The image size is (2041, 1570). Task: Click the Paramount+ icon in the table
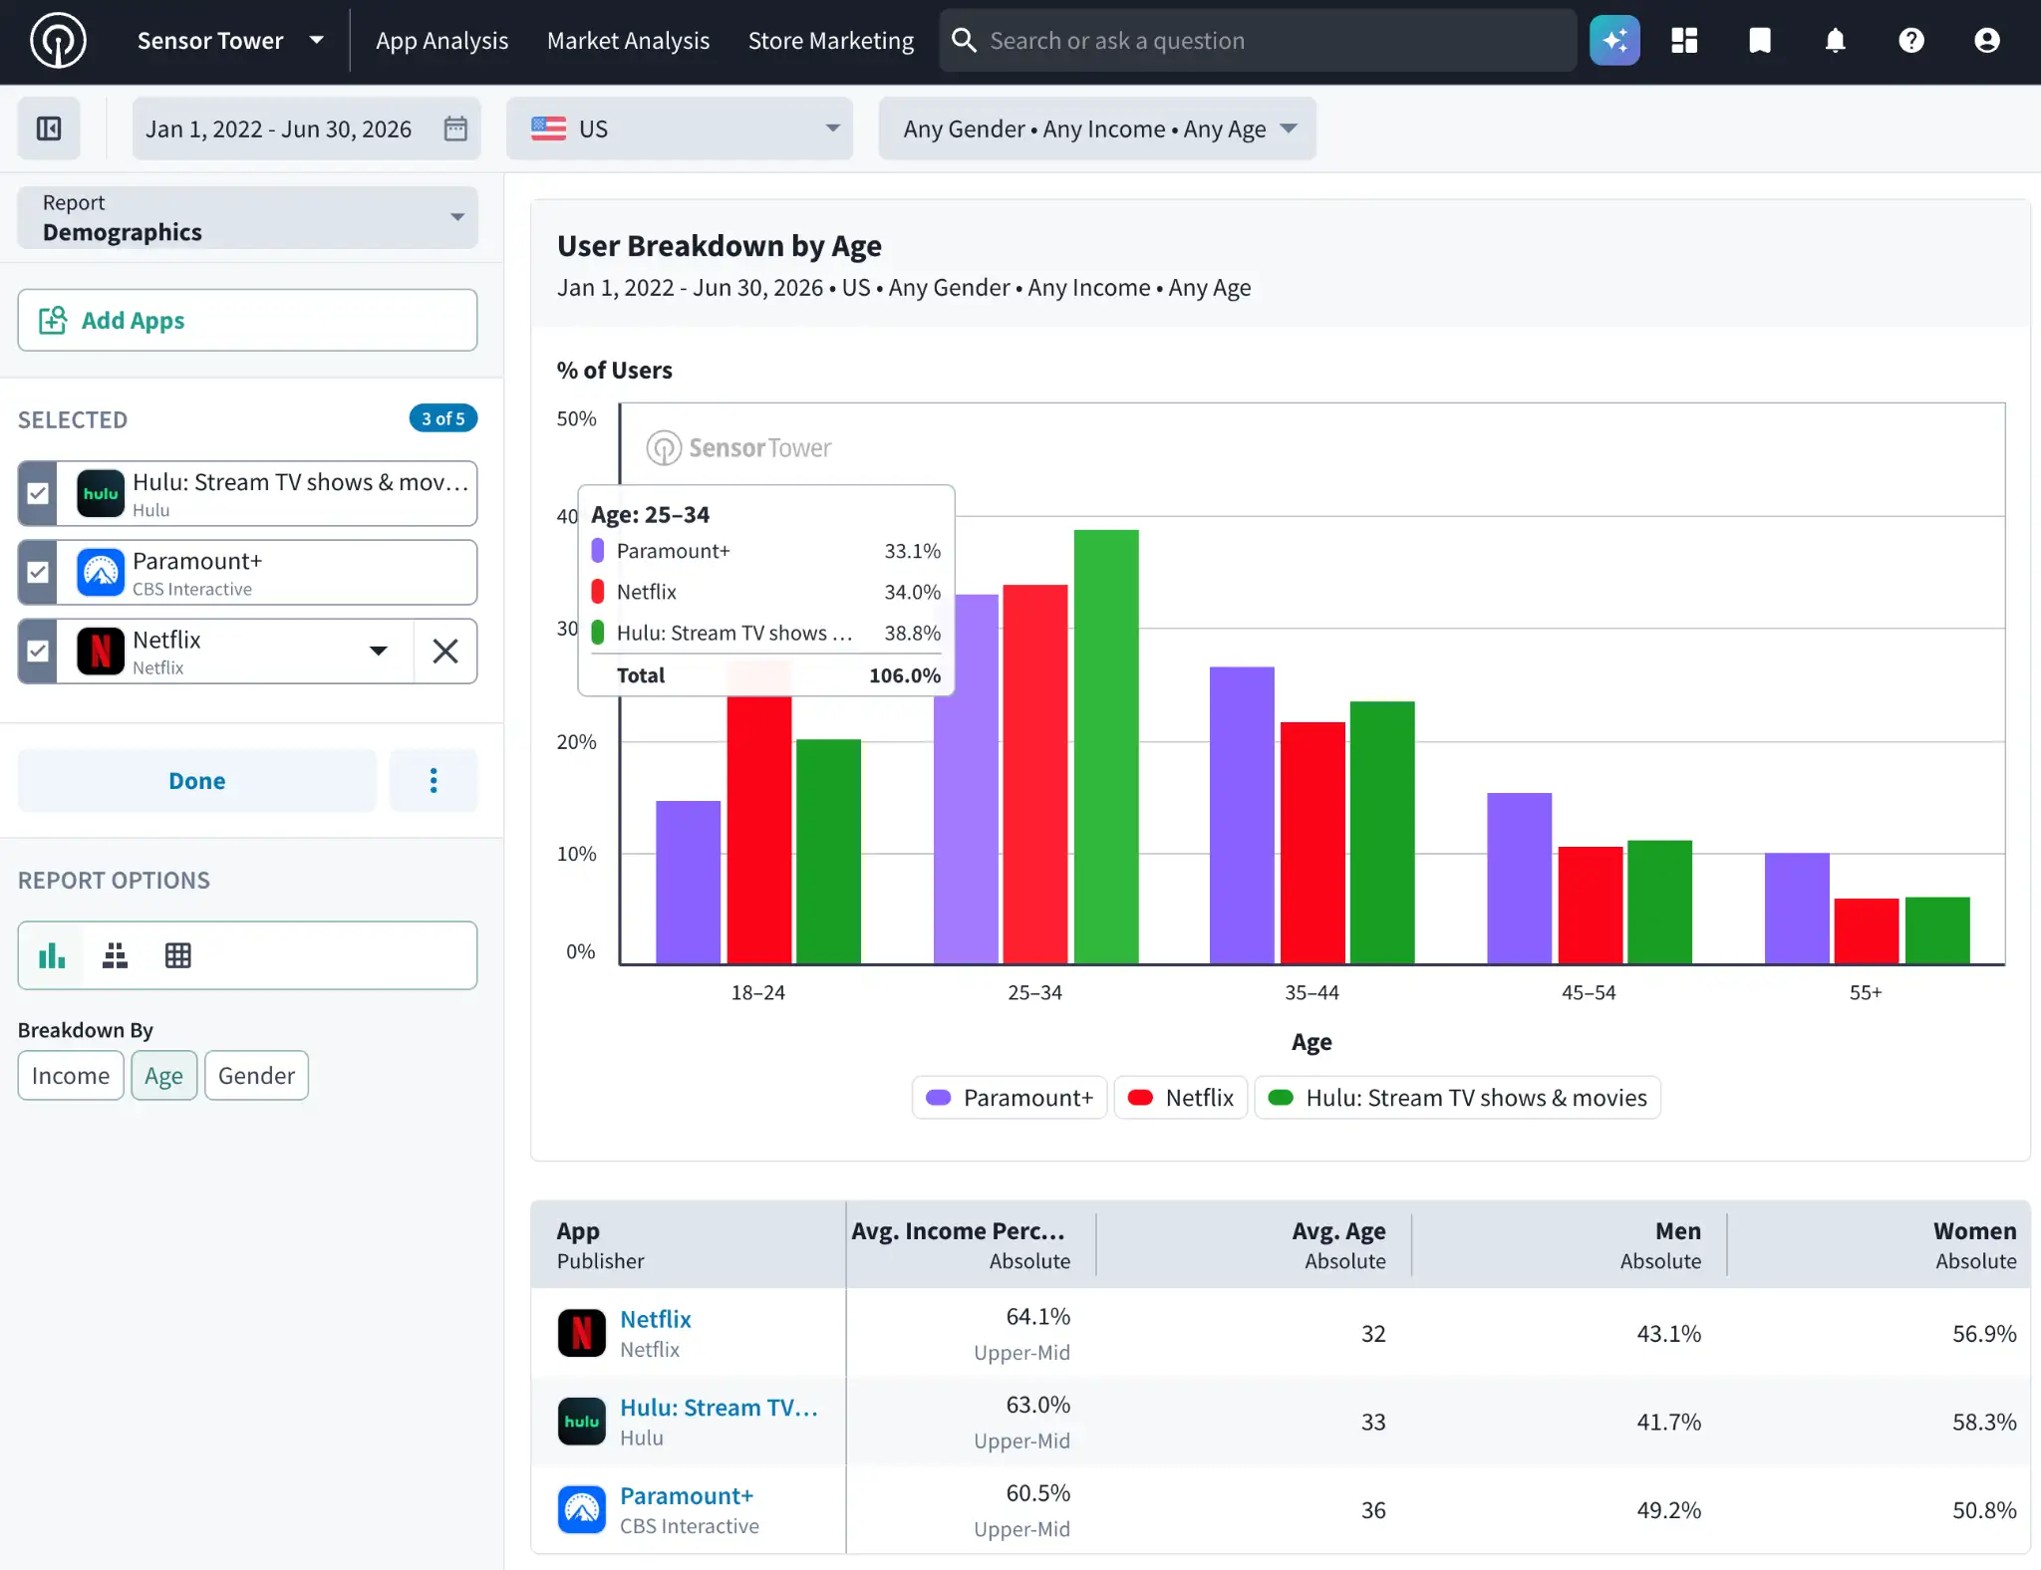click(x=582, y=1510)
